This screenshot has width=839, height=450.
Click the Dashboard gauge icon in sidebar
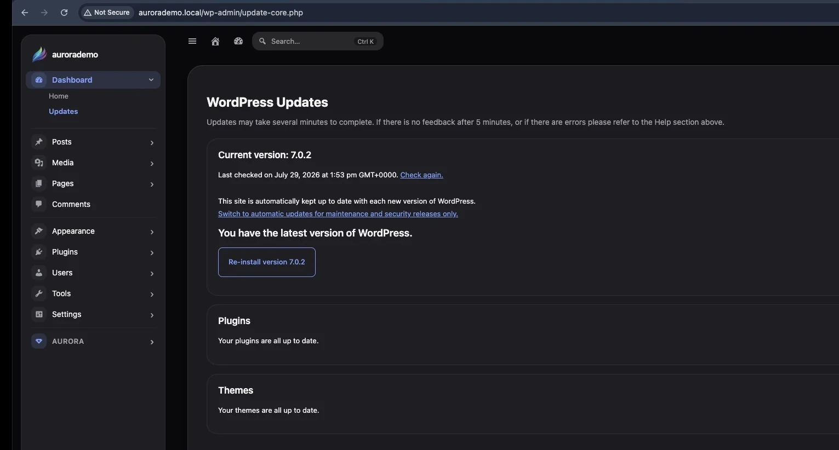point(39,80)
